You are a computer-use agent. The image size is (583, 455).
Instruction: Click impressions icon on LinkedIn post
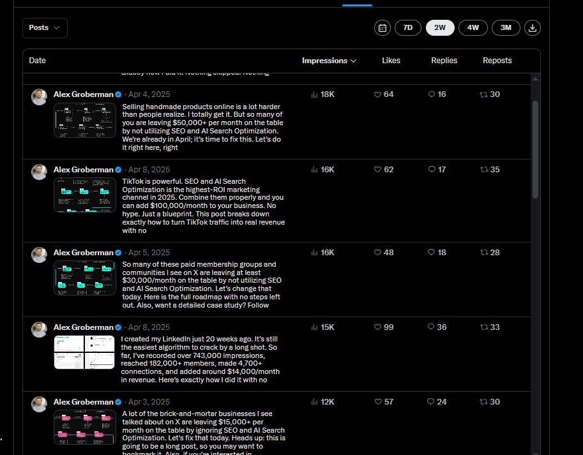coord(314,327)
